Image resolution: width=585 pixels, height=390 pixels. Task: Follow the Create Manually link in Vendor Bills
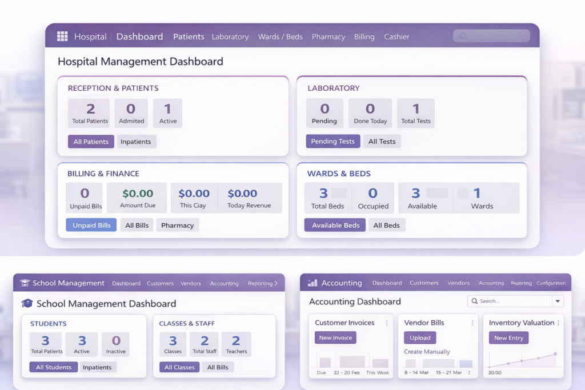click(427, 352)
